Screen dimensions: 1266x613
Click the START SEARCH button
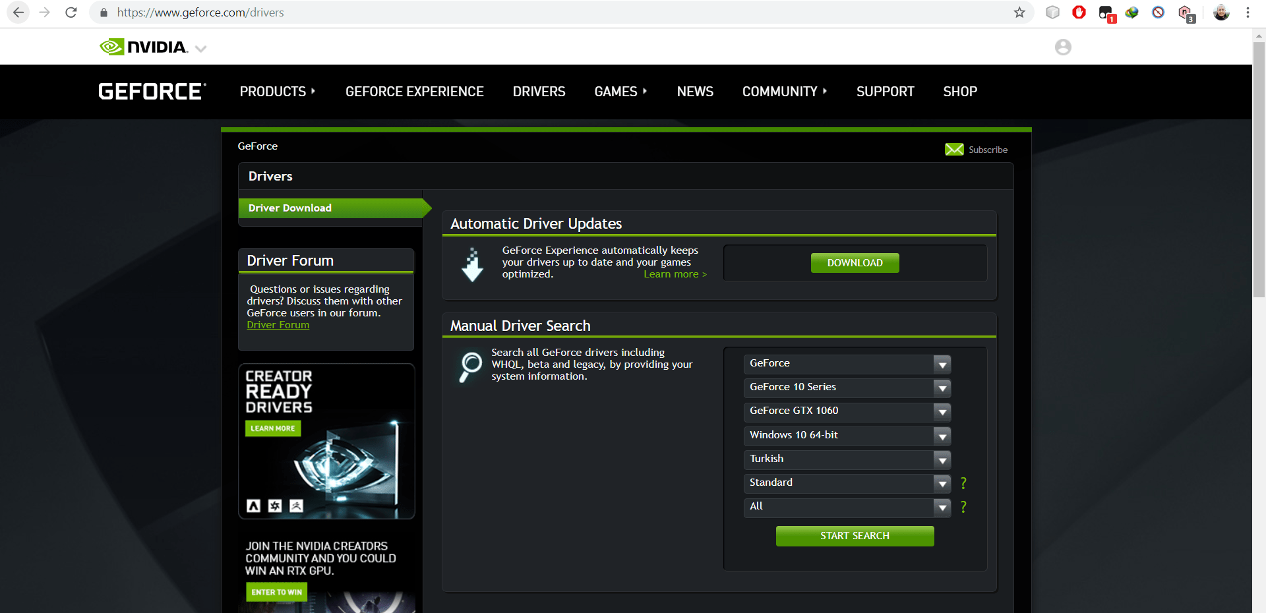[x=855, y=536]
